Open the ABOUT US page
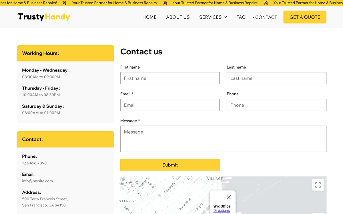The width and height of the screenshot is (343, 214). tap(178, 17)
